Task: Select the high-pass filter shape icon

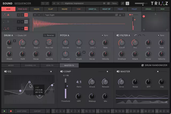Action: tap(135, 35)
